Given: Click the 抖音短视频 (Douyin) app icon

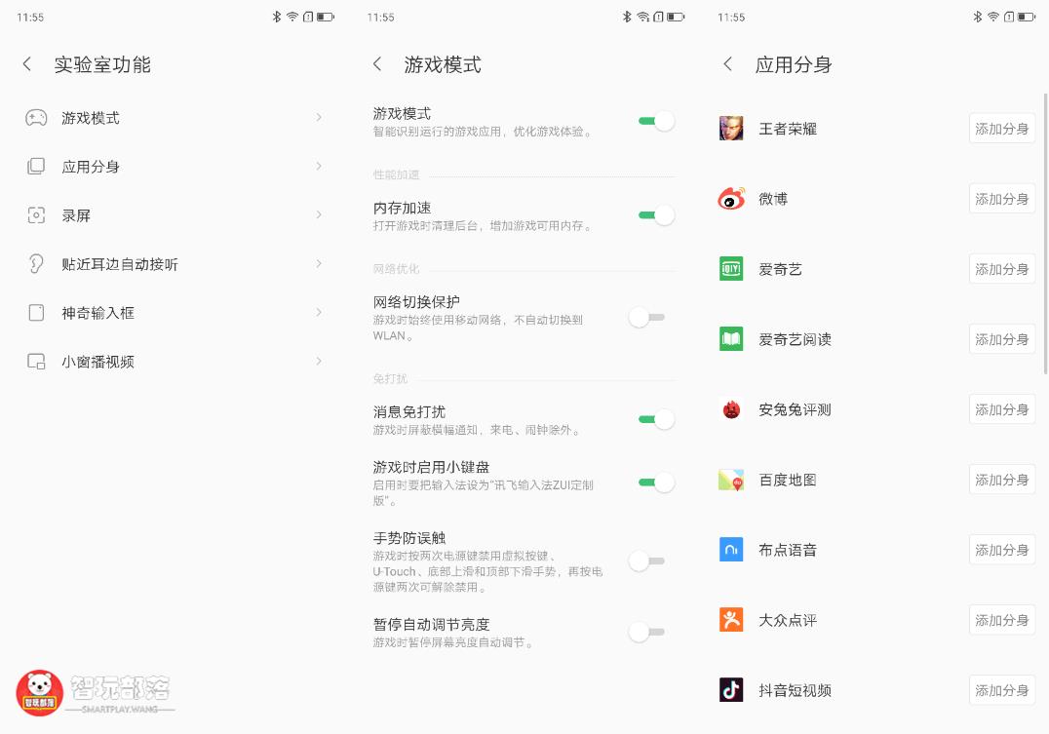Looking at the screenshot, I should [x=730, y=690].
